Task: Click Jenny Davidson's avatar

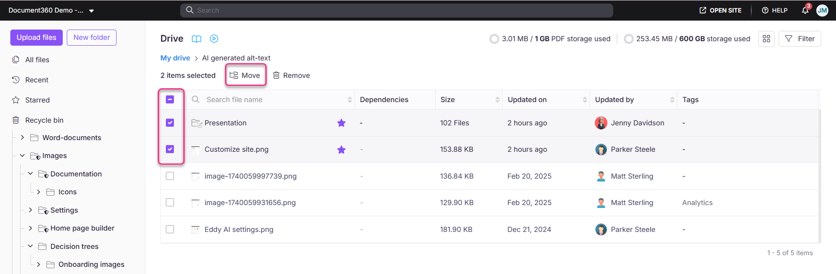Action: (601, 123)
